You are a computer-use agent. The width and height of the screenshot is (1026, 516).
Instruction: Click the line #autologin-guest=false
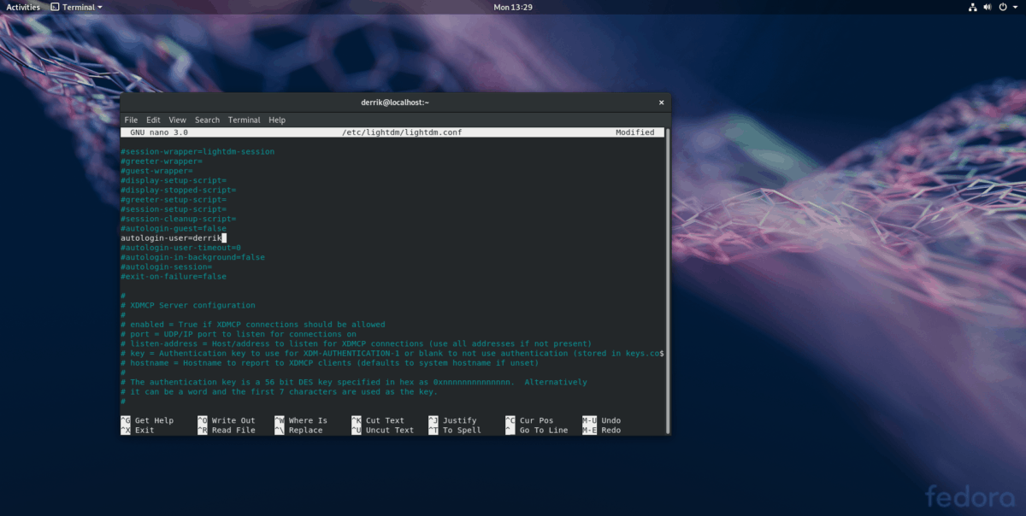tap(174, 228)
